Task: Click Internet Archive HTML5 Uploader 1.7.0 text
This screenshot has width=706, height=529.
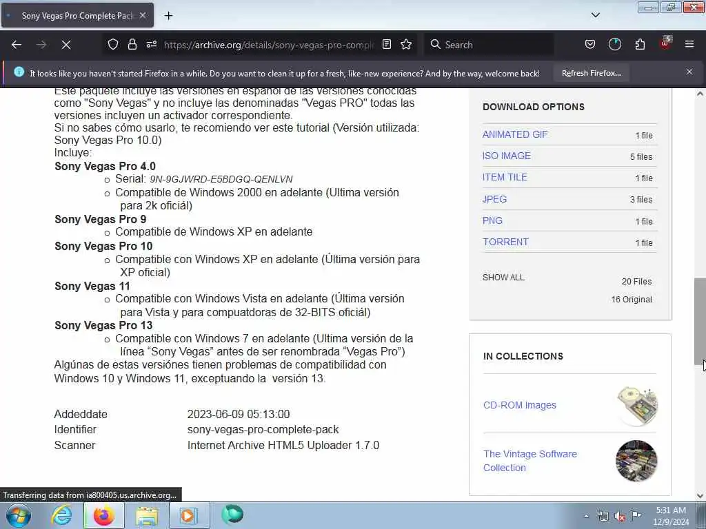Action: (x=283, y=446)
